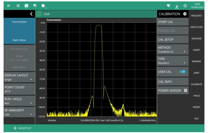Open the CAL INFO button
Screen dimensions: 208x133
point(173,82)
